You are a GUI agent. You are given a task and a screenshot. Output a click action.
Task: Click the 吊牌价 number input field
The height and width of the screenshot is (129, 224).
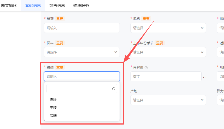click(x=166, y=76)
